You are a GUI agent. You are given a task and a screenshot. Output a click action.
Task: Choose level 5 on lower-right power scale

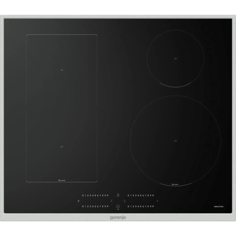(x=141, y=206)
